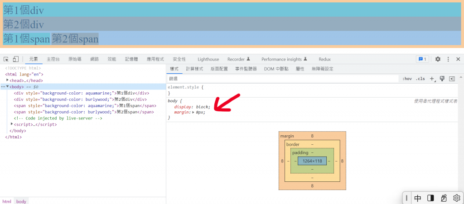Click the new style rule plus icon

coord(432,79)
